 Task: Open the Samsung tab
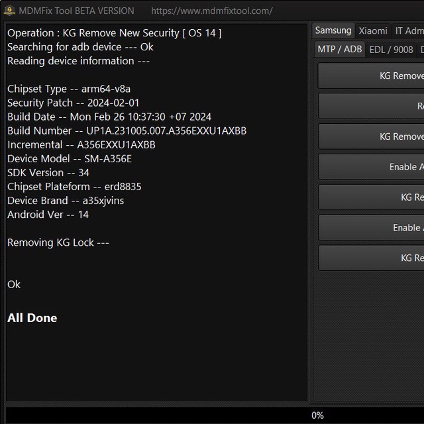tap(333, 30)
